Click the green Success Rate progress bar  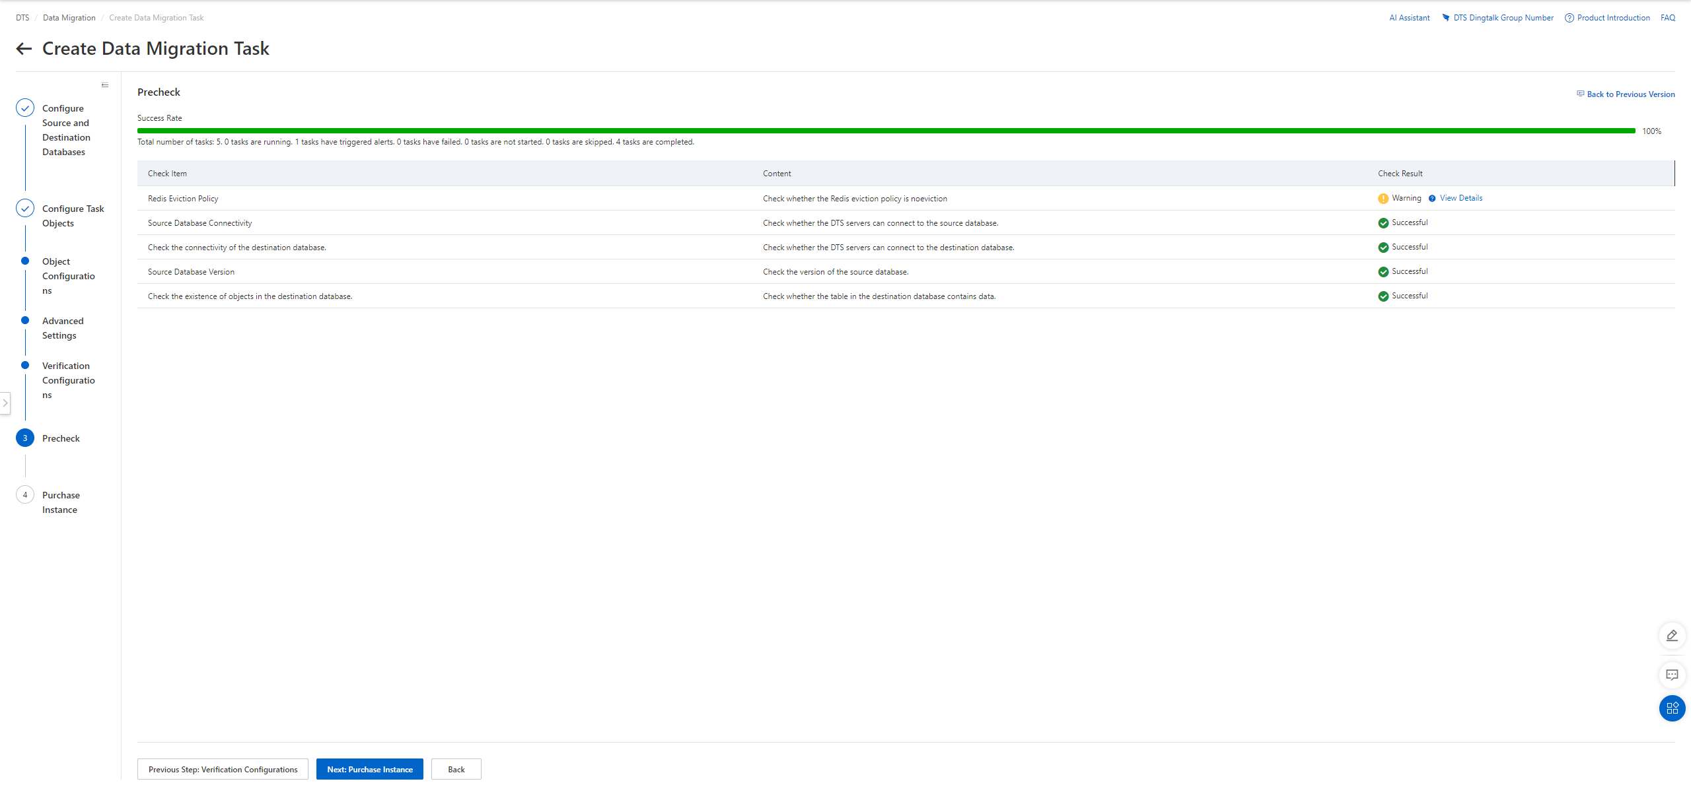[885, 131]
